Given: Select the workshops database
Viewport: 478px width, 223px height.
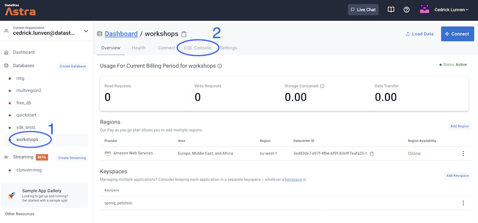Looking at the screenshot, I should pyautogui.click(x=27, y=140).
